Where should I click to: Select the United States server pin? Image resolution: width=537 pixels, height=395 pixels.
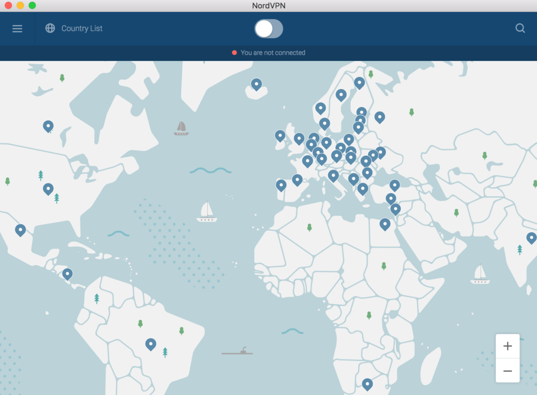48,189
